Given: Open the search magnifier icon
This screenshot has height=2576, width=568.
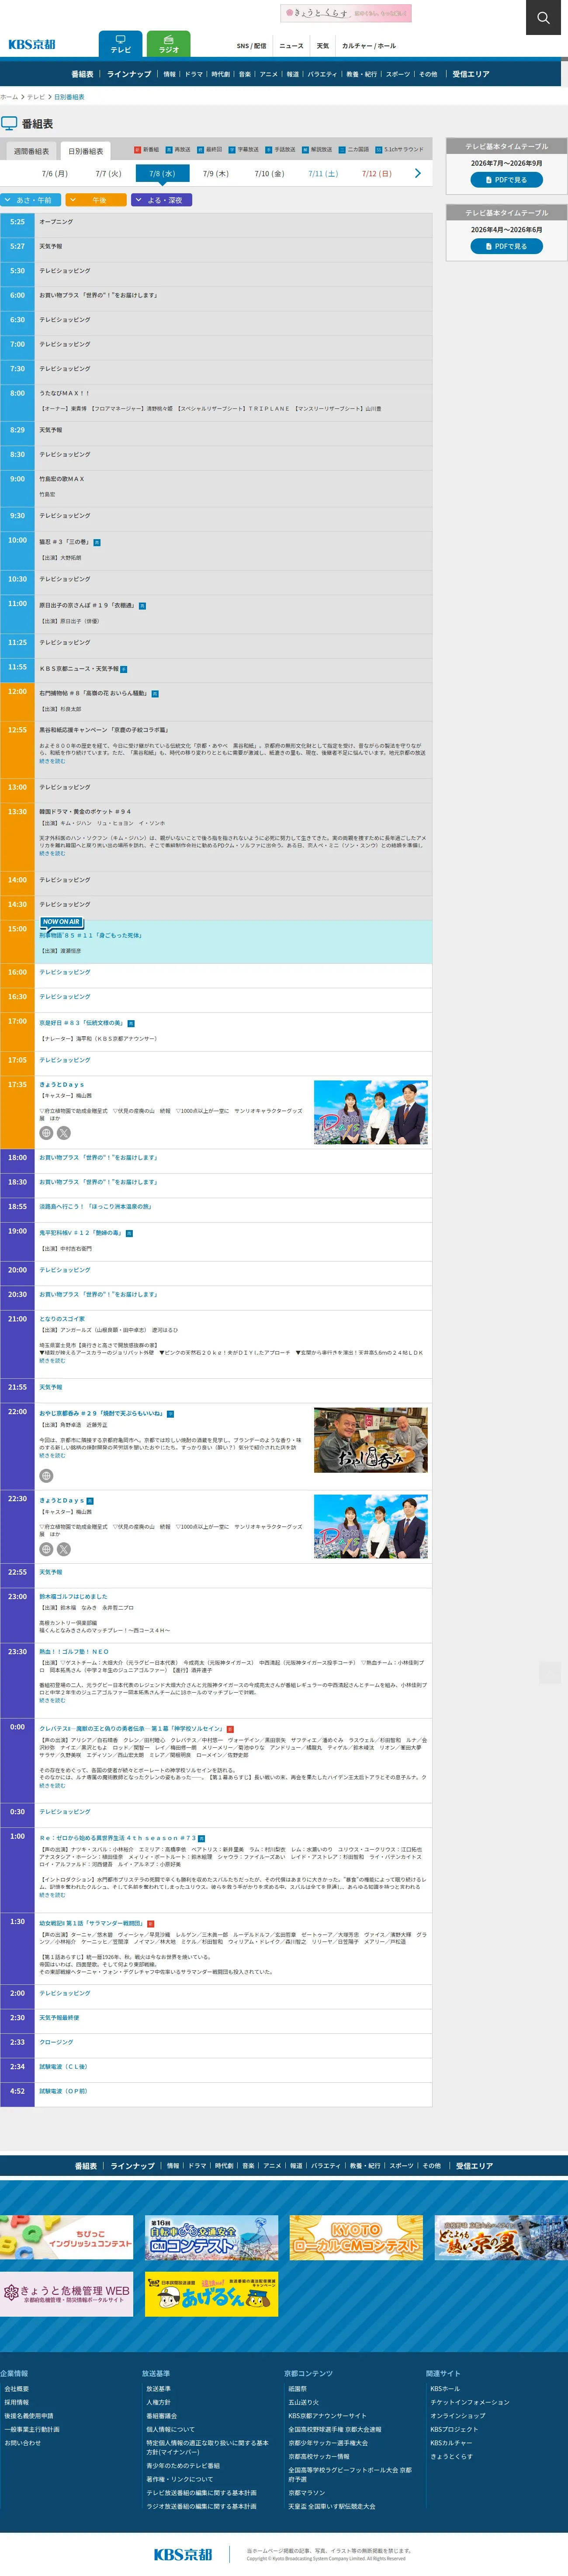Looking at the screenshot, I should click(543, 17).
